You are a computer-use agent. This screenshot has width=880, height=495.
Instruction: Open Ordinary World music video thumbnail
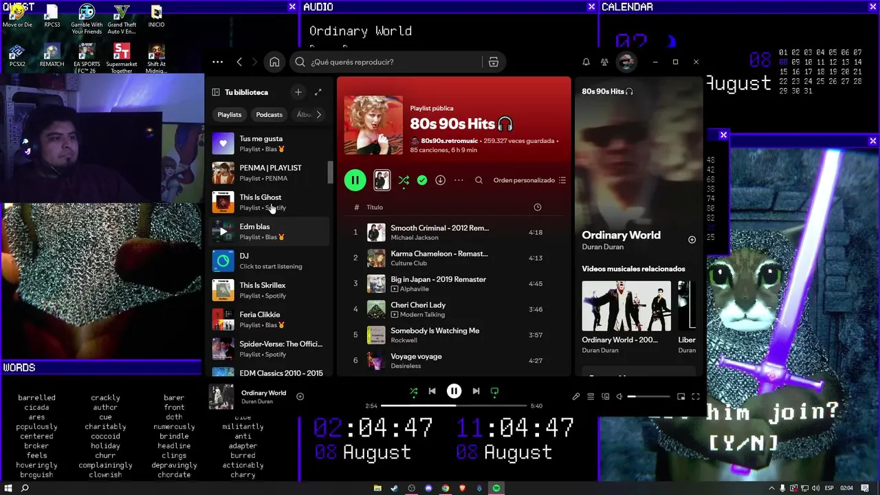click(x=626, y=306)
